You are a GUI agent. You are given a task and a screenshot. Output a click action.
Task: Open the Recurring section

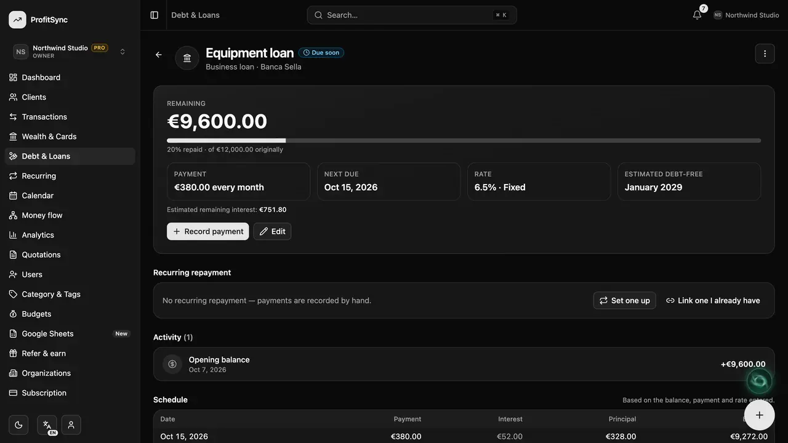(x=70, y=176)
